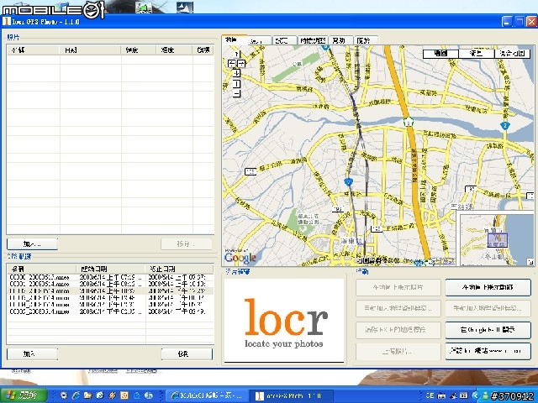Screen dimensions: 538x403
Task: Select .nmea track starting 上午 08
Action: tap(110, 284)
